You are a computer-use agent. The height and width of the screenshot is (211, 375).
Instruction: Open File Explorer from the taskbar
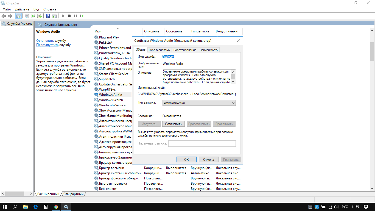tap(25, 207)
